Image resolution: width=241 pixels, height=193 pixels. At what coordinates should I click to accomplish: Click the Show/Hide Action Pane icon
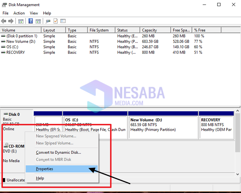click(x=38, y=21)
